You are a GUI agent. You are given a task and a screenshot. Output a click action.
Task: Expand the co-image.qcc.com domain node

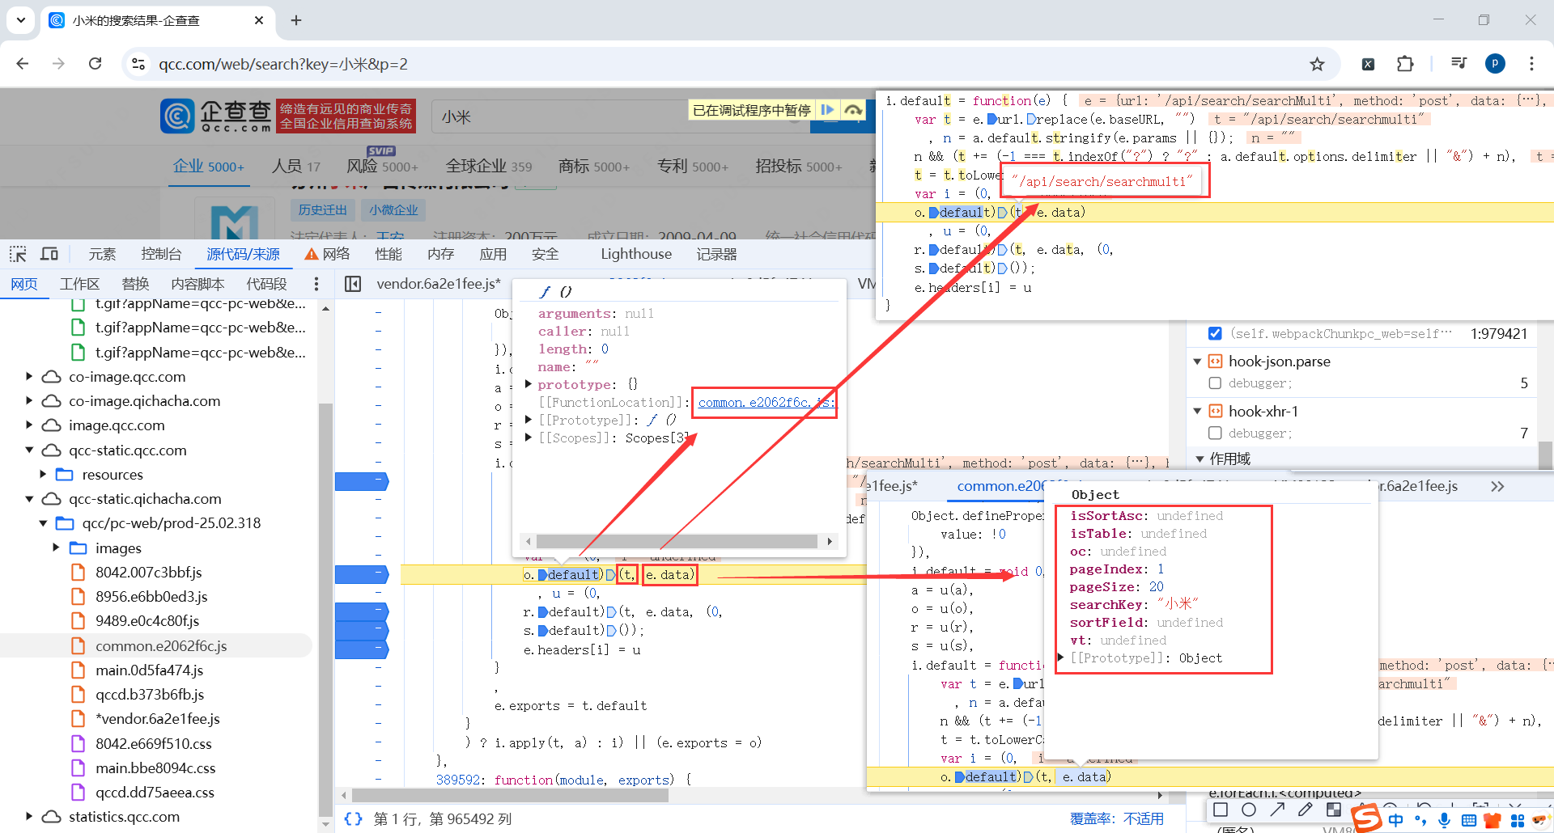coord(29,376)
